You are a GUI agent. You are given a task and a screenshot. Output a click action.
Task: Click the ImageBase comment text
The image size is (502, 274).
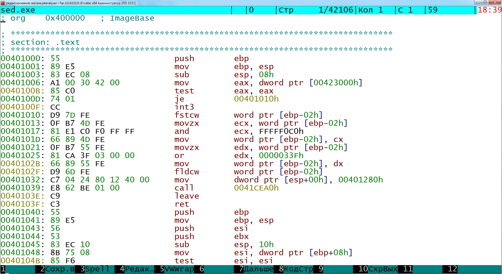(x=132, y=18)
